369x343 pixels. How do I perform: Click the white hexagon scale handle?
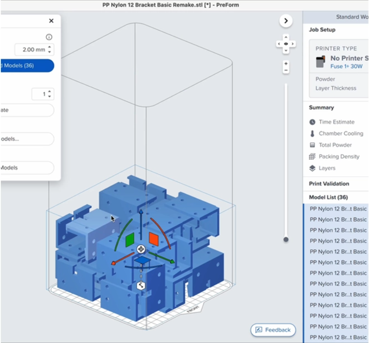pyautogui.click(x=141, y=286)
